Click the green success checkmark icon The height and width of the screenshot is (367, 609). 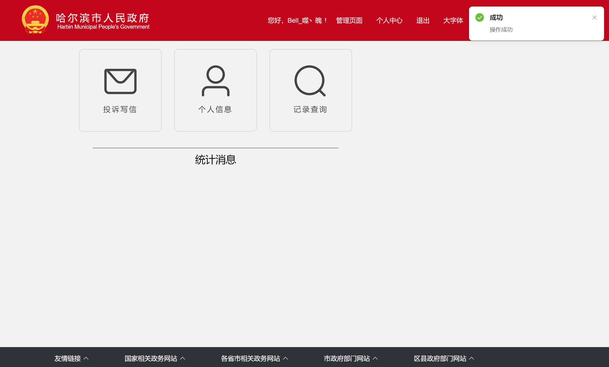[479, 17]
